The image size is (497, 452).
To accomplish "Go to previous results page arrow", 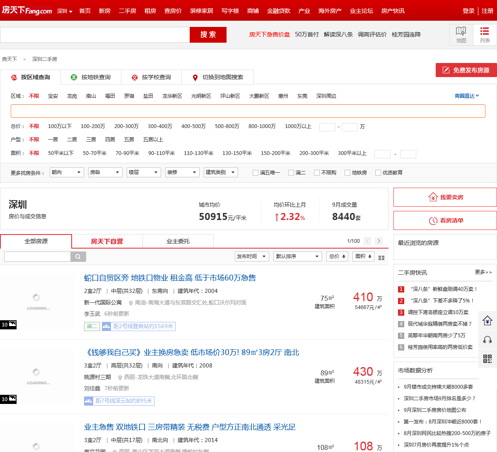I will coord(367,241).
